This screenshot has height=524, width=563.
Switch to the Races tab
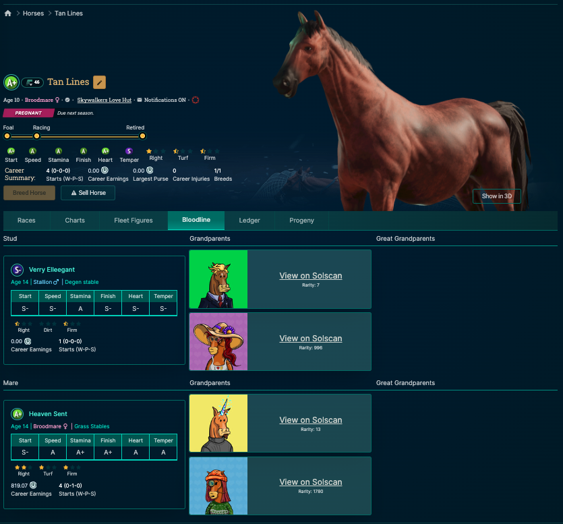coord(26,221)
